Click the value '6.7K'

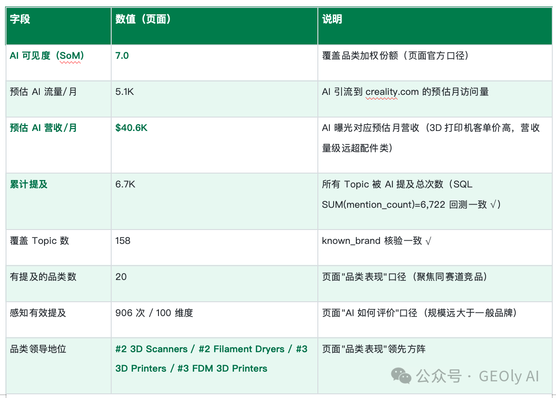click(x=125, y=184)
